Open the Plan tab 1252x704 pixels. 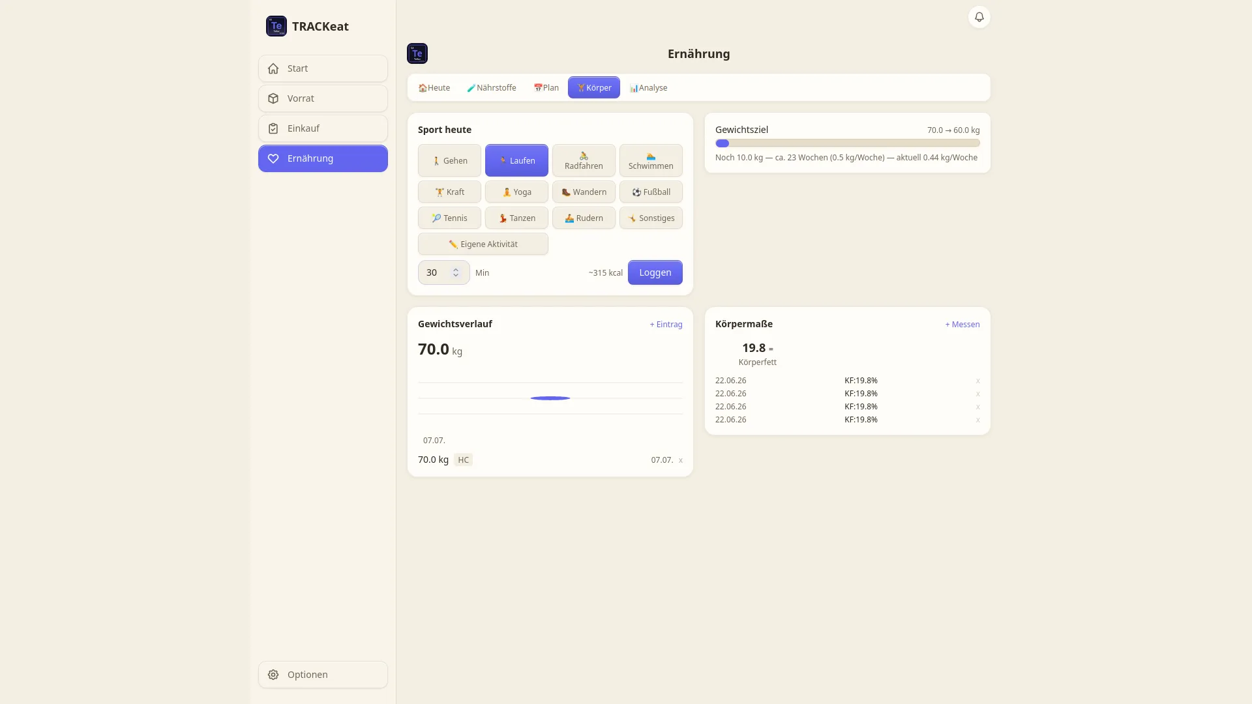(546, 87)
